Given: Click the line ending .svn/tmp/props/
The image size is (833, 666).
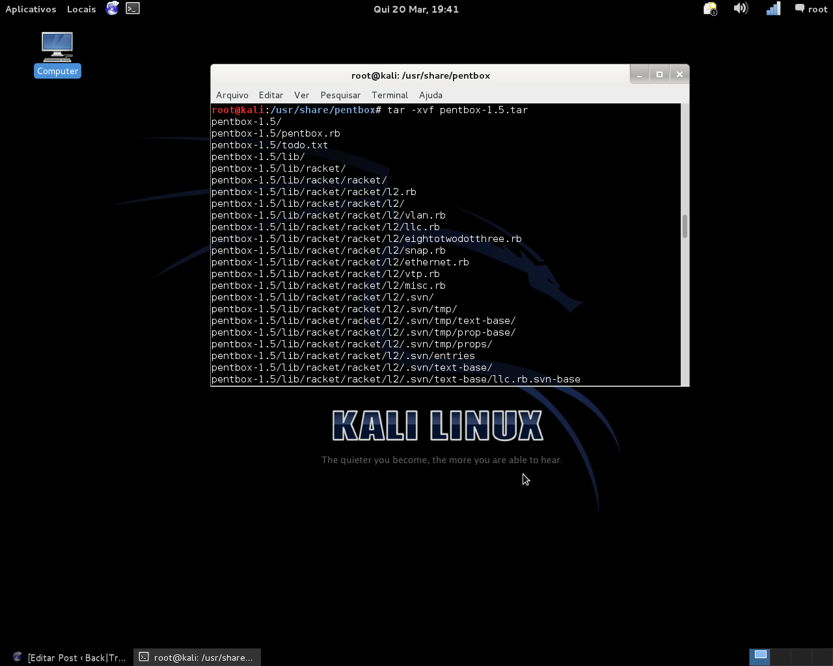Looking at the screenshot, I should [x=352, y=344].
